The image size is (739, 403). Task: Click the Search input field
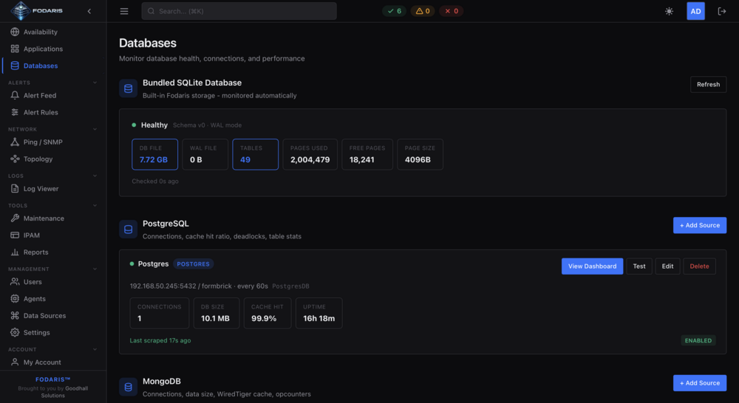point(239,11)
